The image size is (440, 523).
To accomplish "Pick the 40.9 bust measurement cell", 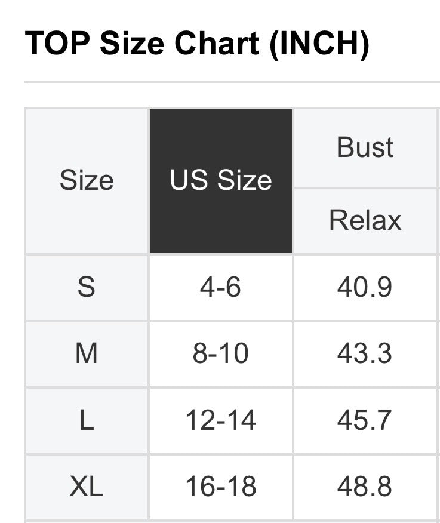I will pyautogui.click(x=365, y=287).
